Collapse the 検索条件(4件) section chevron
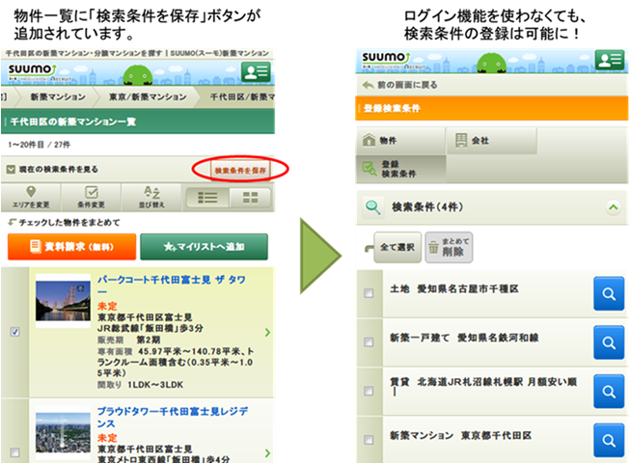 point(611,206)
